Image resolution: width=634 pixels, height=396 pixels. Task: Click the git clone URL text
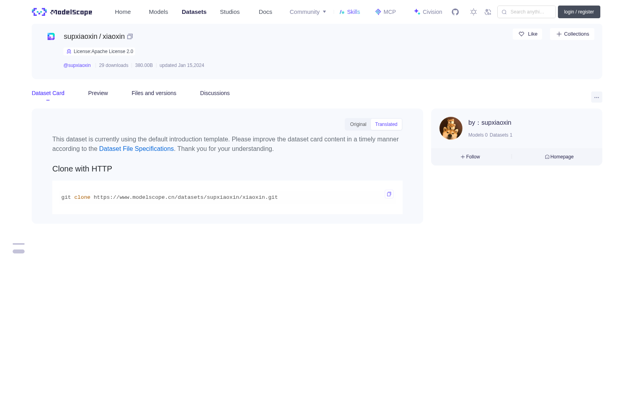pyautogui.click(x=186, y=197)
